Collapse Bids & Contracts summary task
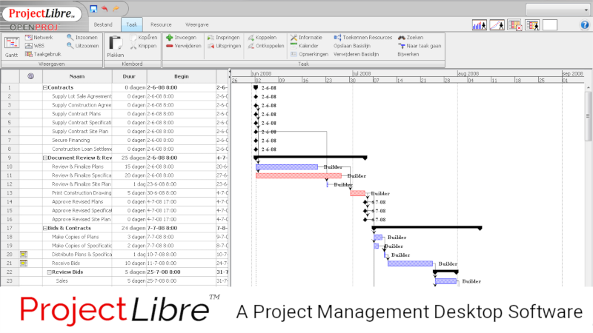Viewport: 593px width, 333px height. 45,228
